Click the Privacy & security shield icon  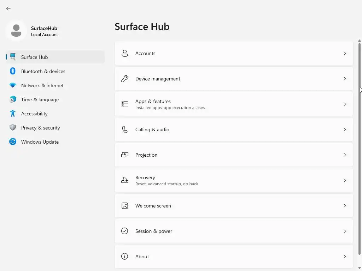click(x=13, y=128)
